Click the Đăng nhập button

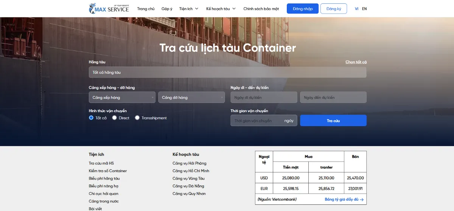303,9
